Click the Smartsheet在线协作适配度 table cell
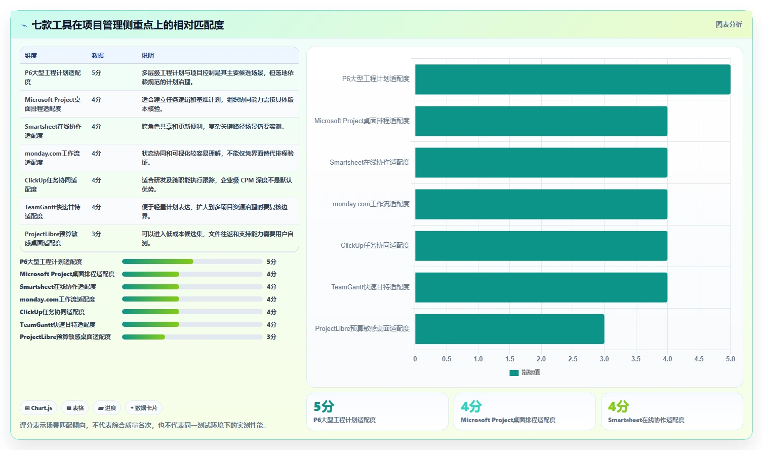The image size is (763, 450). [53, 131]
